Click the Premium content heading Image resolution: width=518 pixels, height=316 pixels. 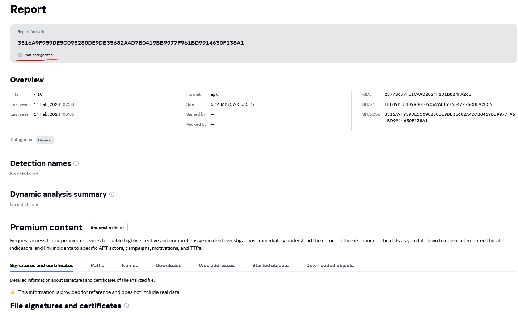(46, 227)
